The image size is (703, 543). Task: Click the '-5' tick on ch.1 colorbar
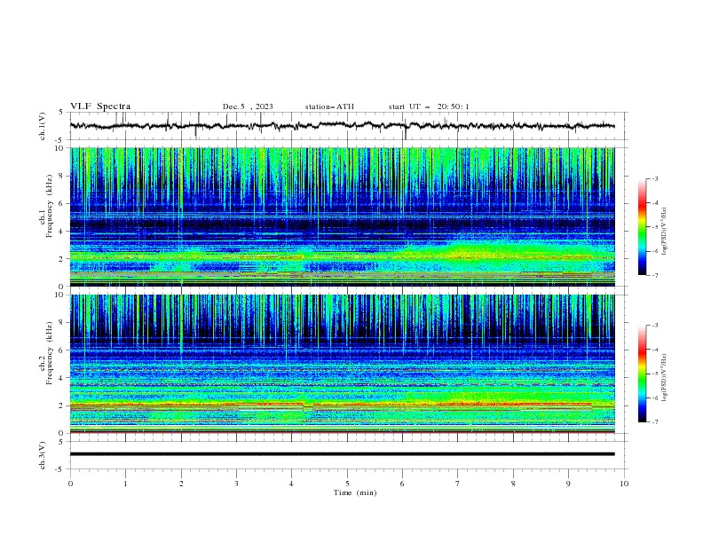point(654,227)
